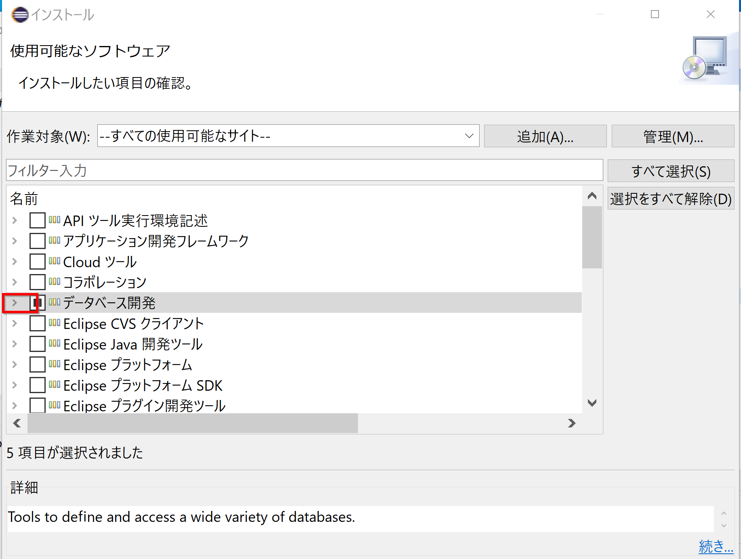Image resolution: width=741 pixels, height=559 pixels.
Task: Click the category icon beside Eclipse Java 開発ツール
Action: click(x=54, y=343)
